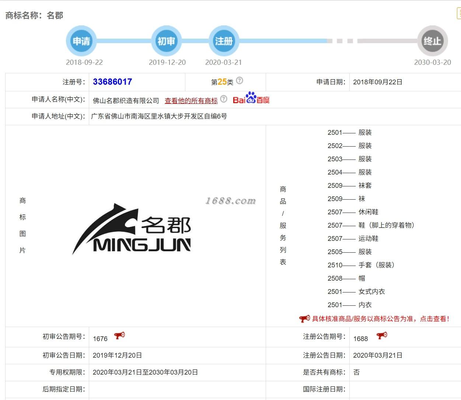The width and height of the screenshot is (461, 400).
Task: Select goods item 2501 女式内衣
Action: tap(356, 292)
